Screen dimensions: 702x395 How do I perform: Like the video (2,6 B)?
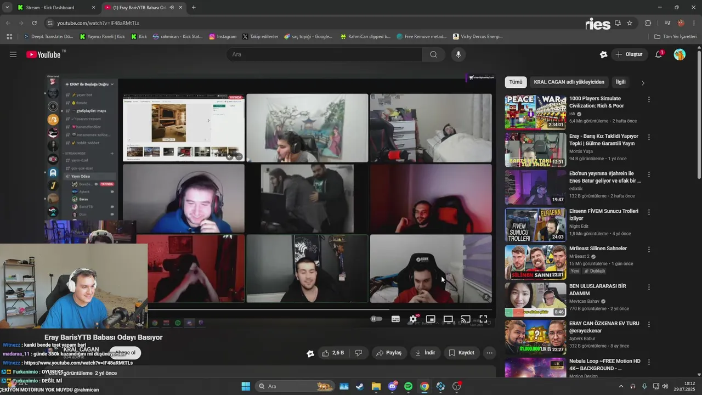(333, 353)
